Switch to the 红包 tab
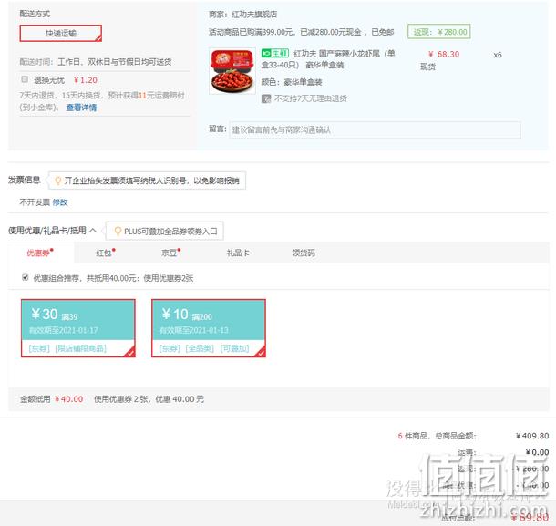The width and height of the screenshot is (556, 526). click(x=106, y=253)
